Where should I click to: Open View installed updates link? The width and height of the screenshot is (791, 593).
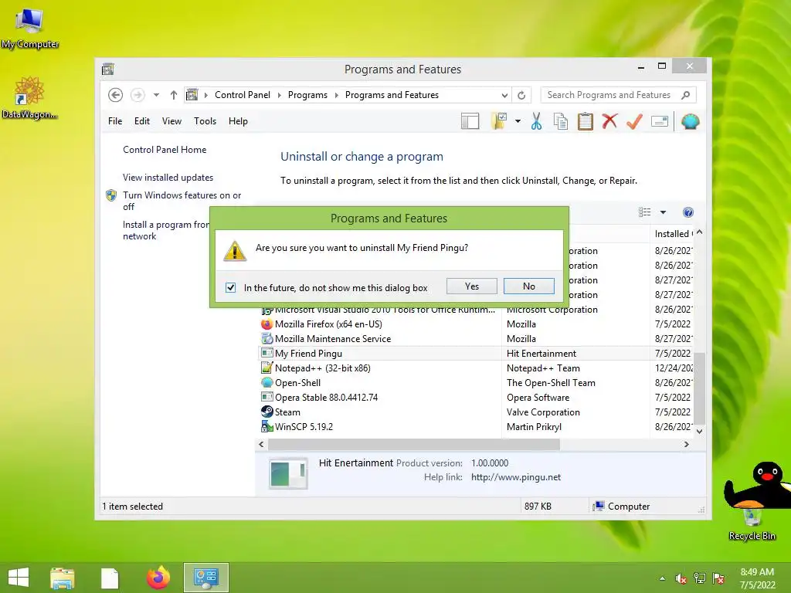168,178
